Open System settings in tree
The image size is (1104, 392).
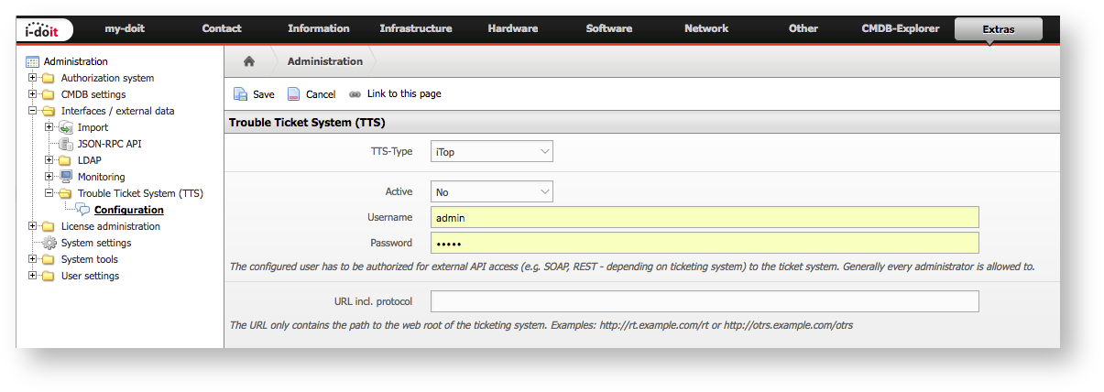pos(96,243)
